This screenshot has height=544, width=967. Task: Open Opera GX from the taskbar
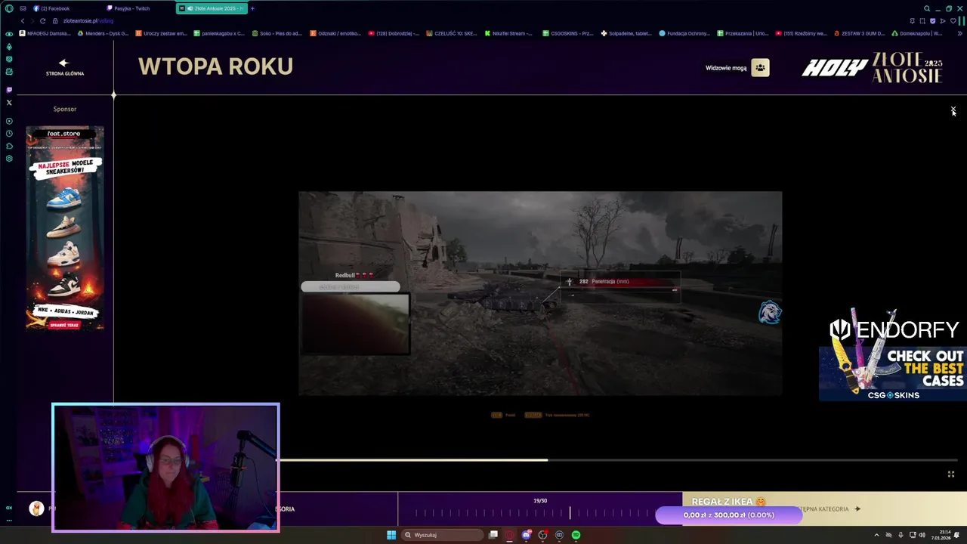510,535
